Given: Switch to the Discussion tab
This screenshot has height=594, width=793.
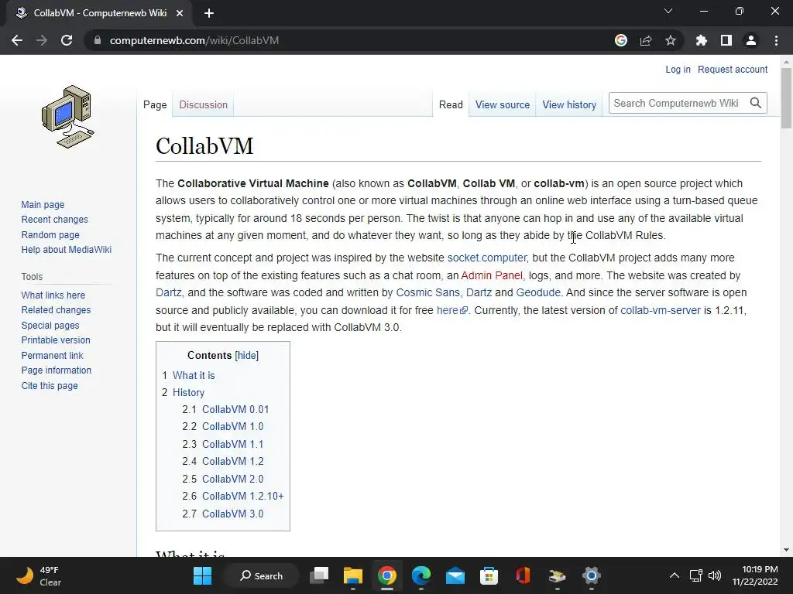Looking at the screenshot, I should pyautogui.click(x=204, y=104).
